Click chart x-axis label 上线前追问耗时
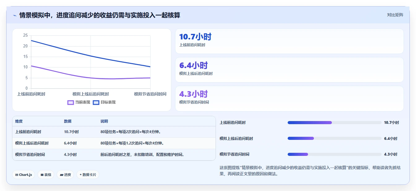The width and height of the screenshot is (416, 191). click(x=31, y=94)
